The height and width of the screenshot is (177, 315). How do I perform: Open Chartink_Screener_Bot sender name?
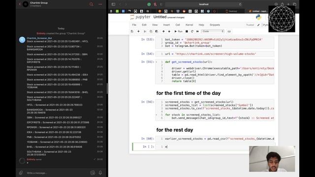[x=39, y=38]
